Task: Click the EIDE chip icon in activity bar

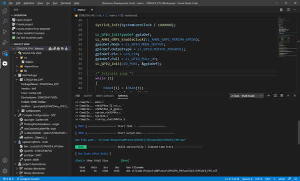Action: pos(5,63)
